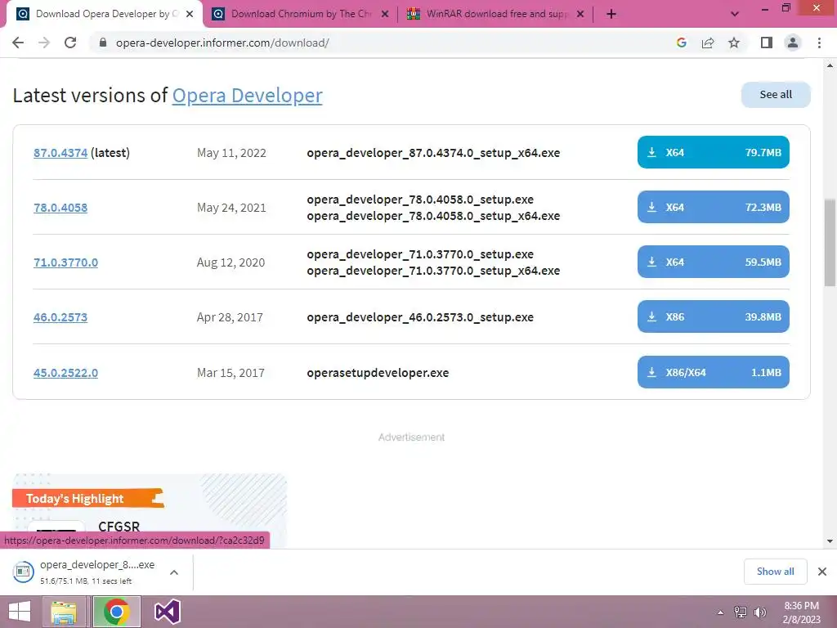Reload the current page
This screenshot has height=628, width=837.
coord(70,43)
